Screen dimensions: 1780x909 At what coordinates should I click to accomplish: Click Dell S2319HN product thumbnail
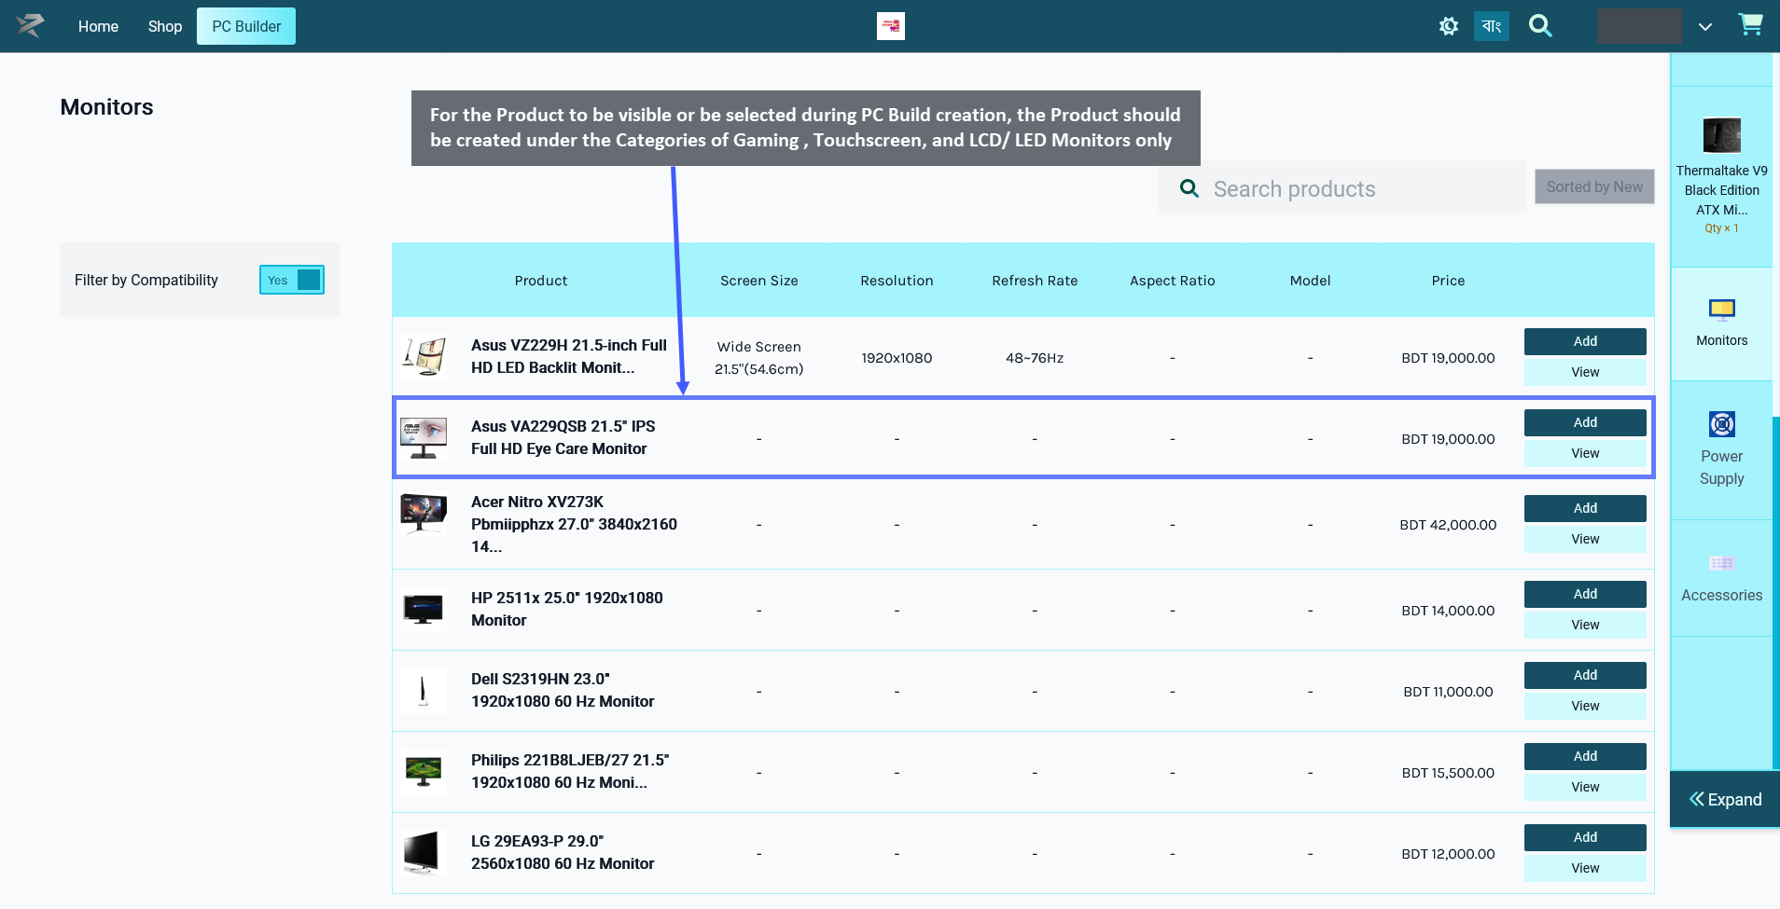(x=424, y=691)
